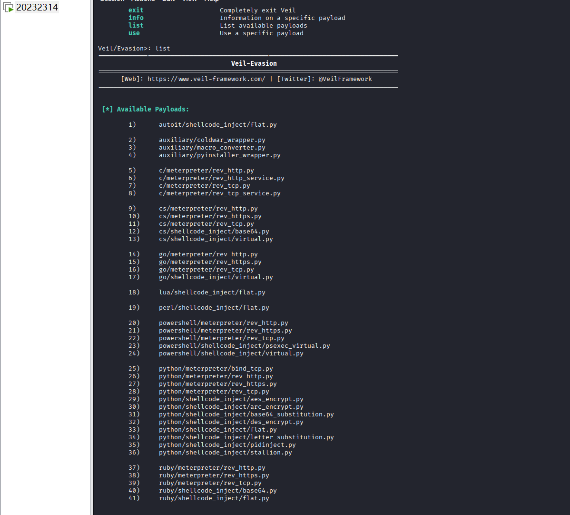570x515 pixels.
Task: Click payload cs/meterpreter/rev_https.py
Action: [x=210, y=216]
